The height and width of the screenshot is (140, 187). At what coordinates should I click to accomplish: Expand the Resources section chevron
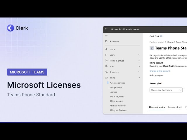pyautogui.click(x=139, y=72)
